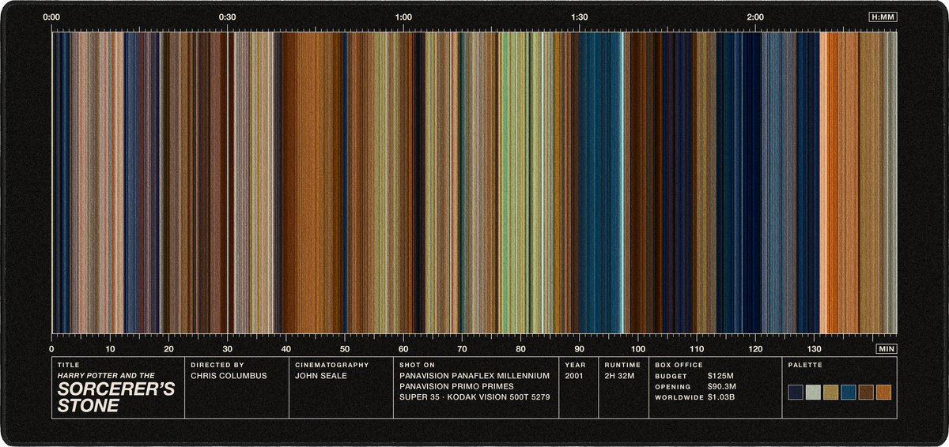The image size is (949, 447).
Task: Select the orange palette swatch
Action: pyautogui.click(x=884, y=393)
